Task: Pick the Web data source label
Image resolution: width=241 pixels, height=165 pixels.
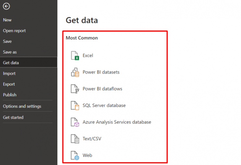Action: 87,156
